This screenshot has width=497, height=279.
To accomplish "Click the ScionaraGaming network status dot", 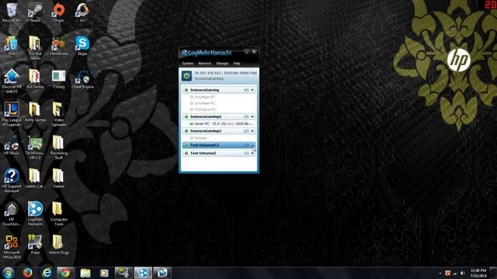I will pyautogui.click(x=186, y=90).
